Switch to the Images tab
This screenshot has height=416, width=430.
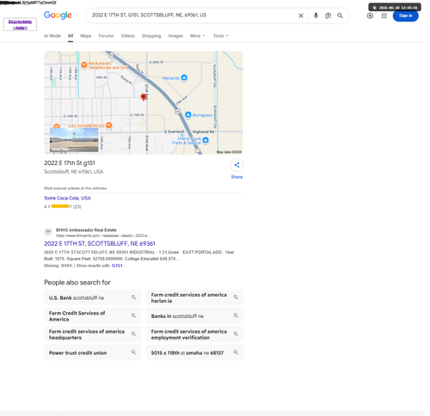pyautogui.click(x=175, y=36)
